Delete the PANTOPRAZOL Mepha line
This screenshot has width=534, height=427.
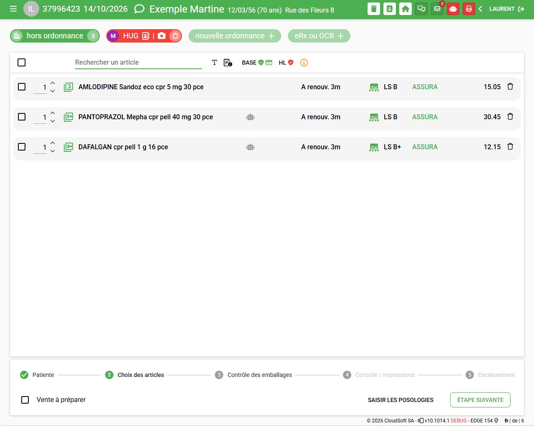tap(510, 117)
